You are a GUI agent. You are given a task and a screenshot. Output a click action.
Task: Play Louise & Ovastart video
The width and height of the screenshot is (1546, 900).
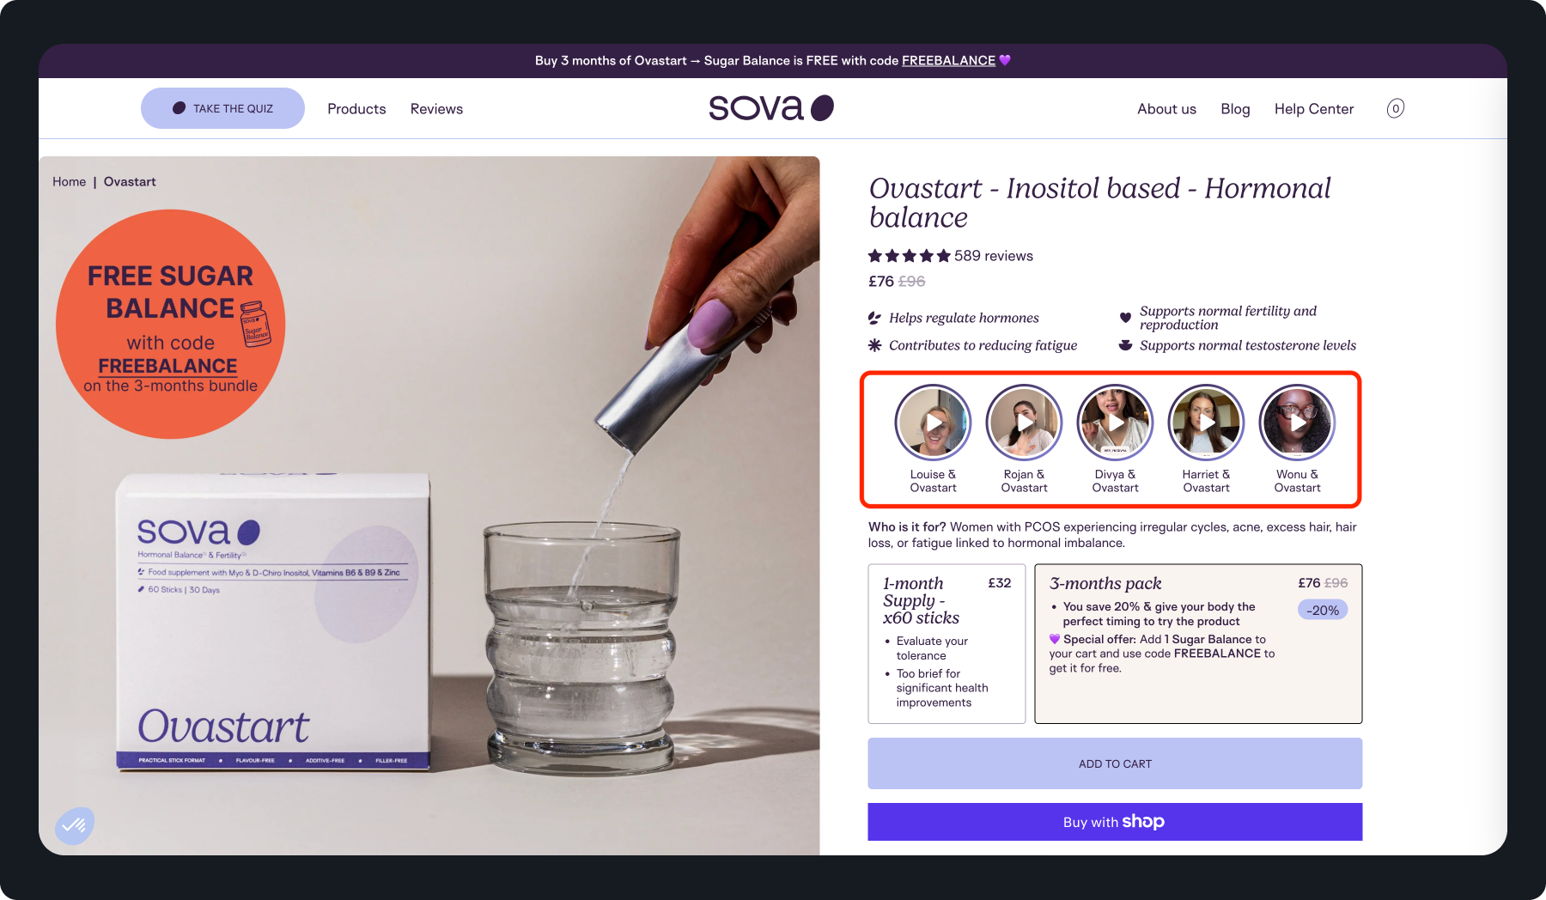[933, 423]
